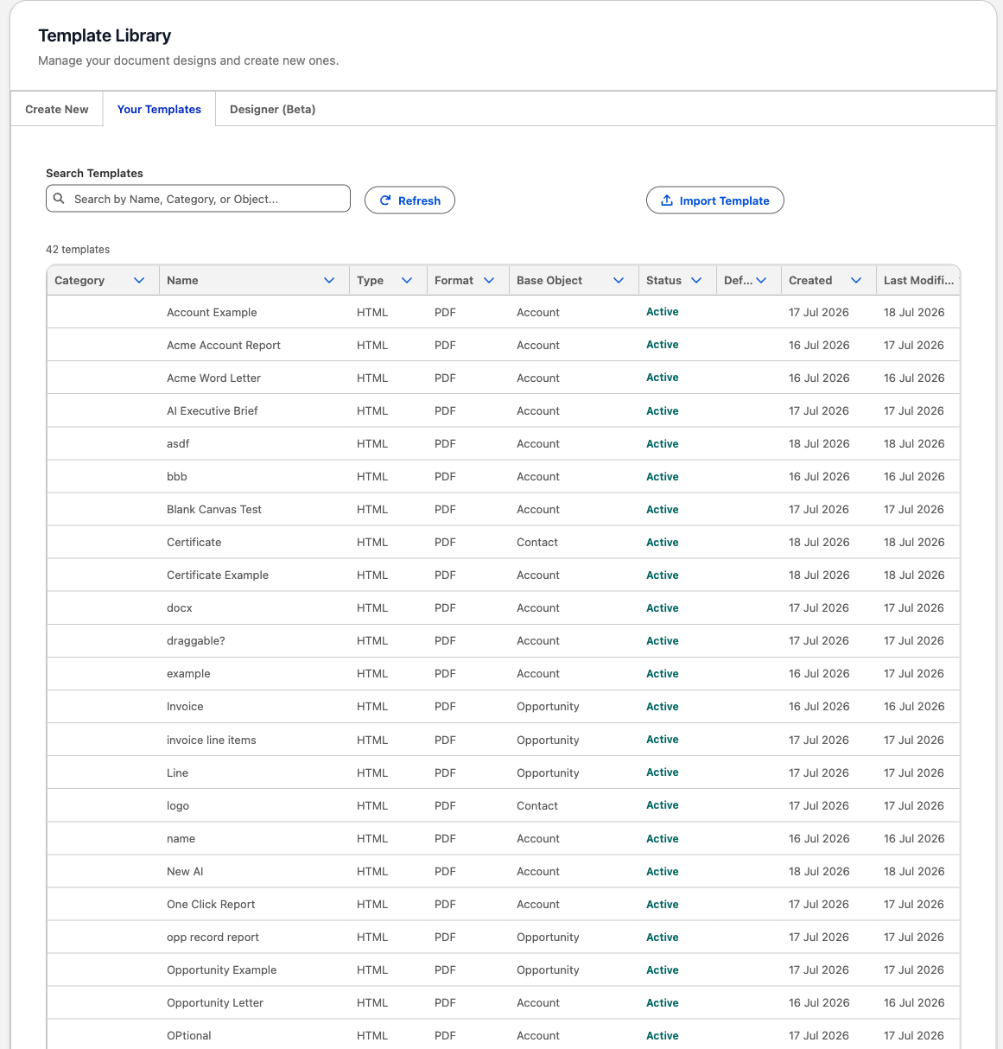This screenshot has width=1003, height=1049.
Task: Click the example template name
Action: point(188,673)
